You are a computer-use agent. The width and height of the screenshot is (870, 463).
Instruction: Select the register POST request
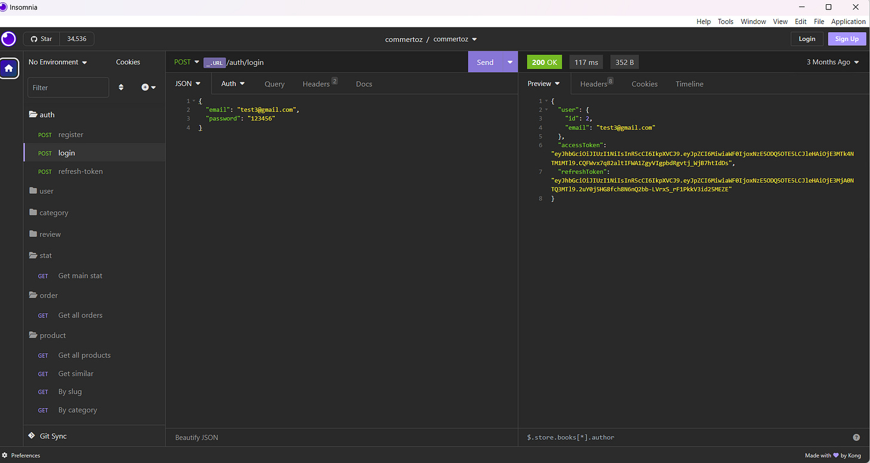(94, 135)
